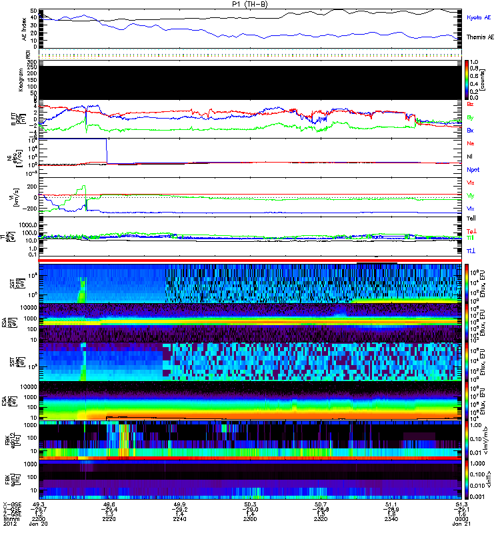
Task: Click the green By legend label
Action: coord(470,118)
